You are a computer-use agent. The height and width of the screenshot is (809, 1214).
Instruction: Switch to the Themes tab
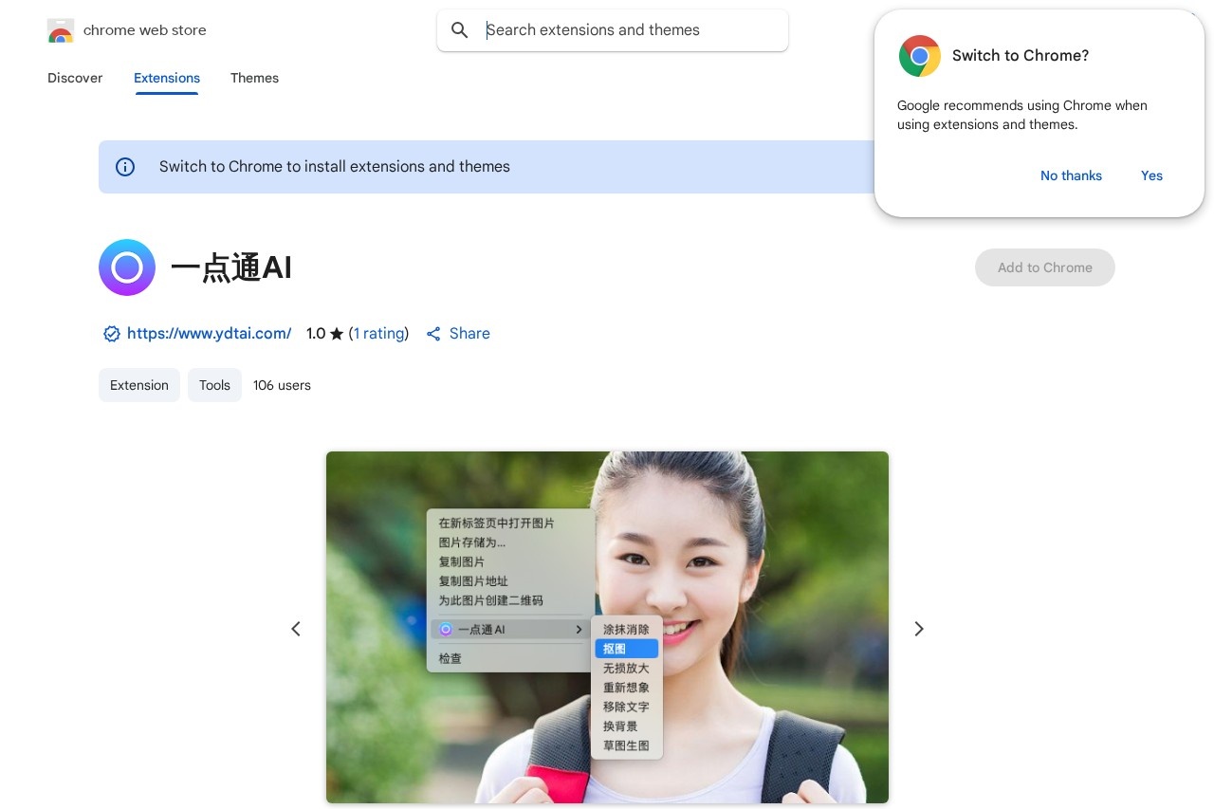click(x=254, y=78)
